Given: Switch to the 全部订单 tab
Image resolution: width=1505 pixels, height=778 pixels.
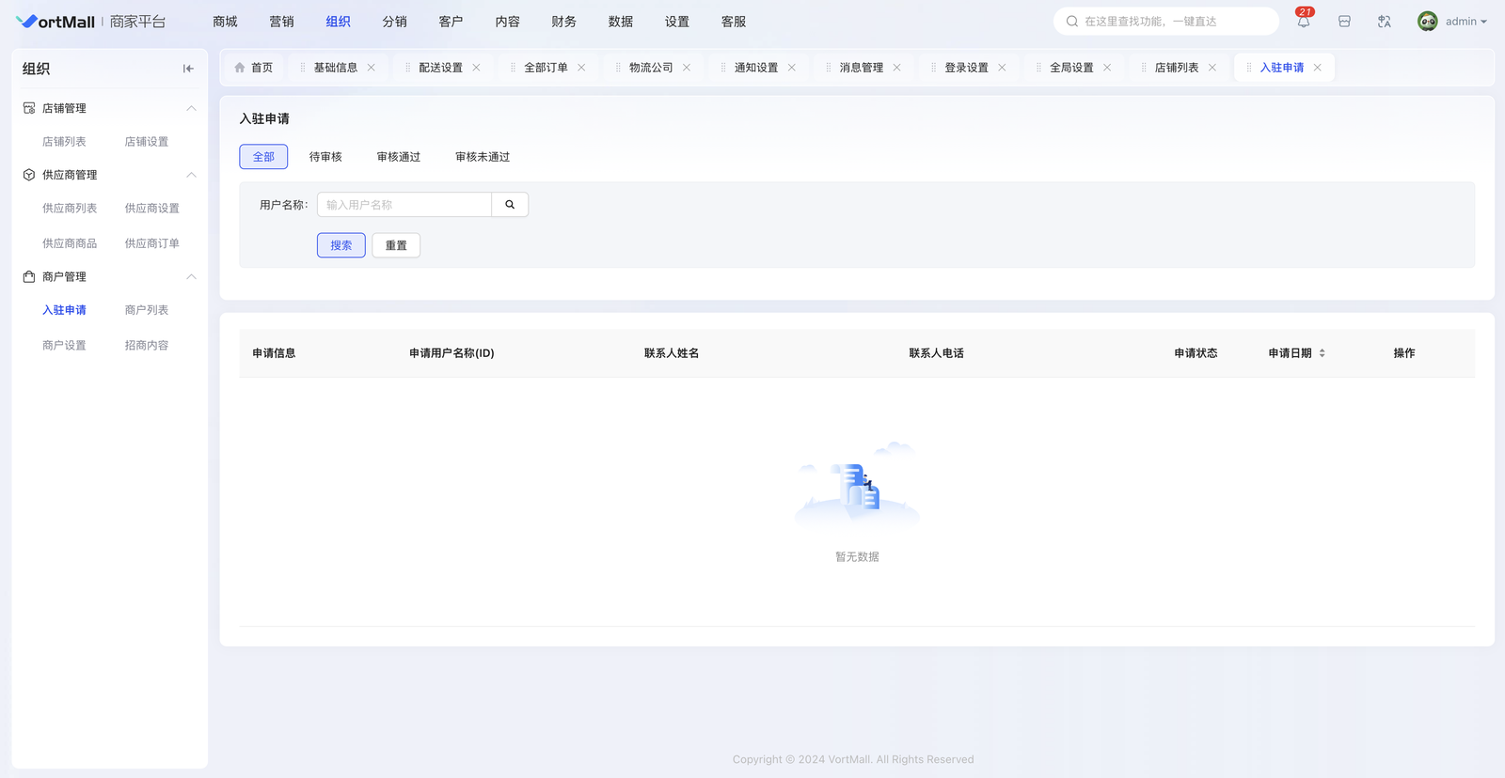Looking at the screenshot, I should (x=546, y=68).
